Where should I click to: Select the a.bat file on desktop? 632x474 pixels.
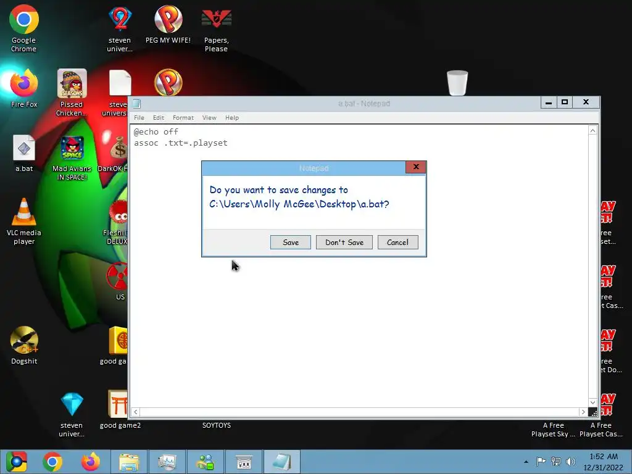pos(24,153)
